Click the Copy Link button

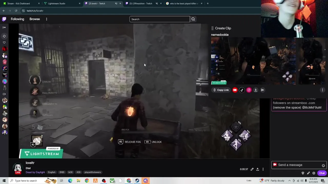(221, 90)
